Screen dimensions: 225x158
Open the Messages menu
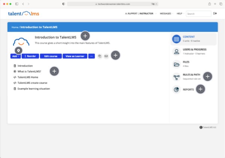(x=165, y=14)
